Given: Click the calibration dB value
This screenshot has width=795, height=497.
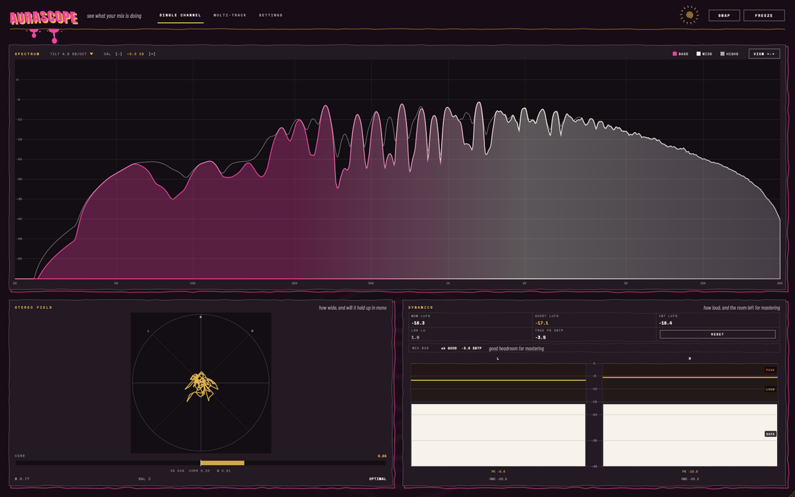Looking at the screenshot, I should click(135, 54).
